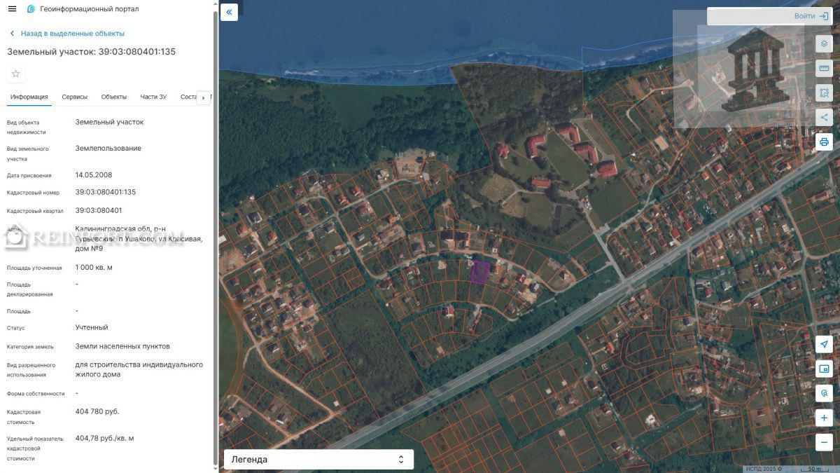Viewport: 840px width, 473px height.
Task: Click the map identify search tool
Action: pos(824,393)
